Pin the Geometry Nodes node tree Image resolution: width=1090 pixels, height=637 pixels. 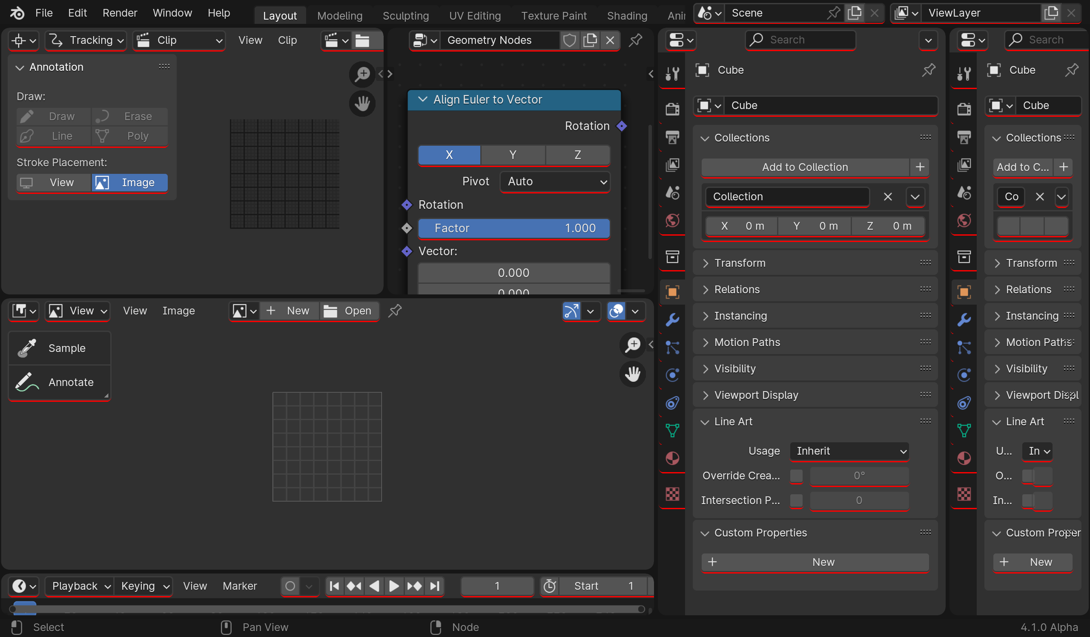click(635, 40)
